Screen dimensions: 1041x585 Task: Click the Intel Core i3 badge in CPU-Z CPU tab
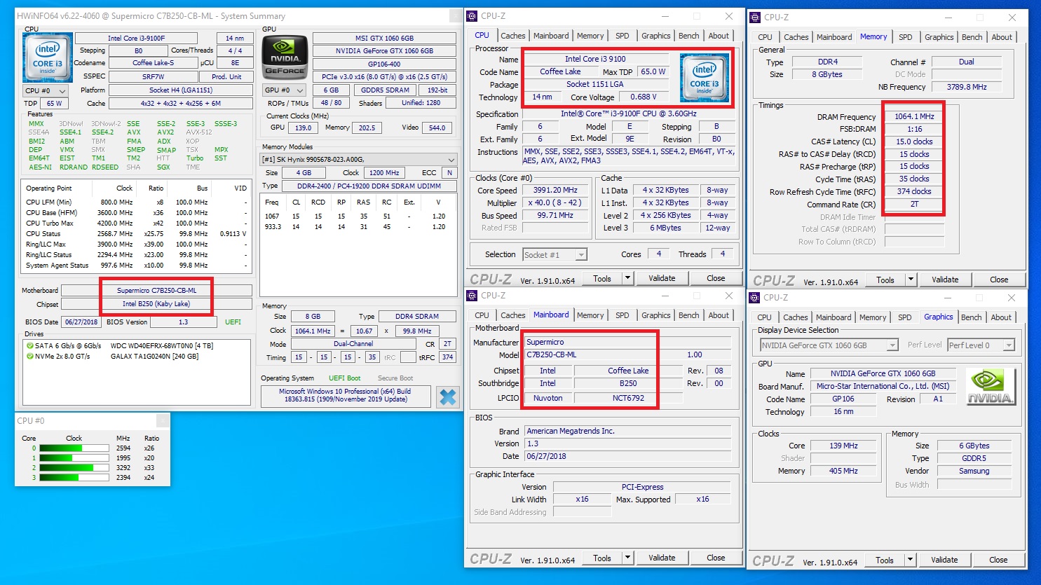(x=704, y=78)
